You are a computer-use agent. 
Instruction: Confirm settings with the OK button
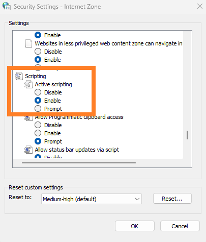pyautogui.click(x=135, y=226)
